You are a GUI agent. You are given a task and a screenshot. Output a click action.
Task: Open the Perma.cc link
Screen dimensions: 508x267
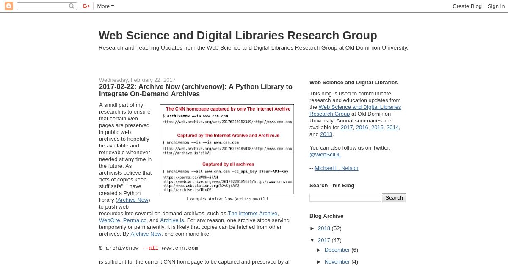click(x=135, y=220)
